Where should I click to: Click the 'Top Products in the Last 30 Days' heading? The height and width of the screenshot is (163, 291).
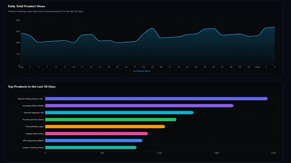32,87
